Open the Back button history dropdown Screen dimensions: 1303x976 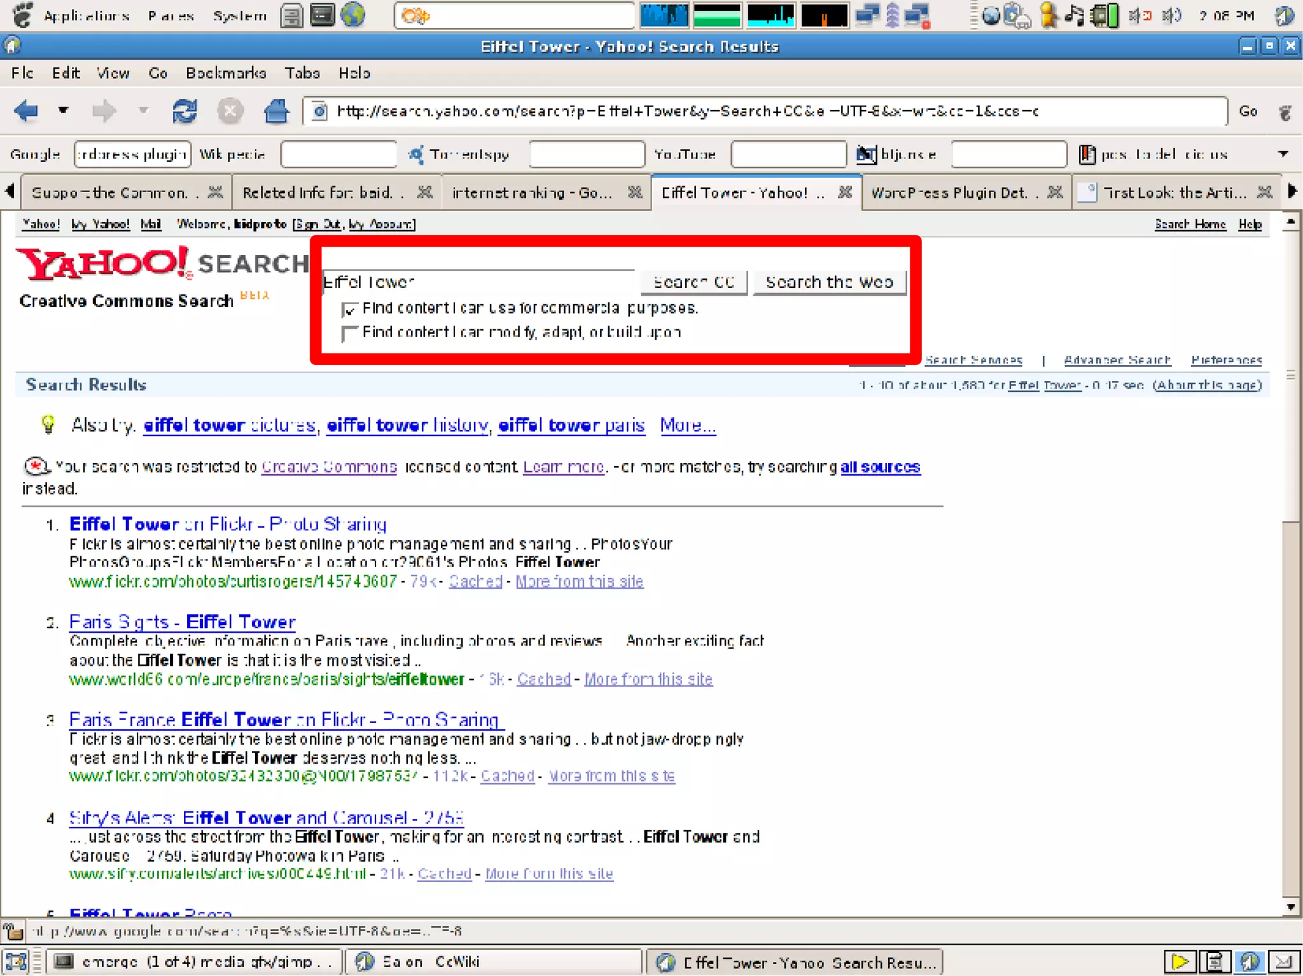tap(63, 111)
